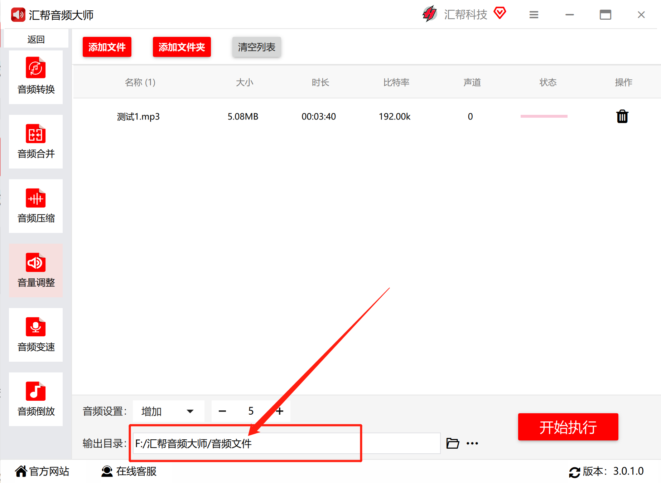The image size is (661, 483).
Task: Open the output folder icon
Action: click(453, 443)
